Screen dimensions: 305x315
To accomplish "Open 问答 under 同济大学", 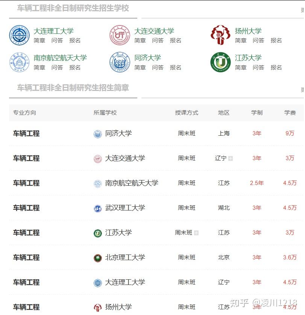I will (x=158, y=67).
